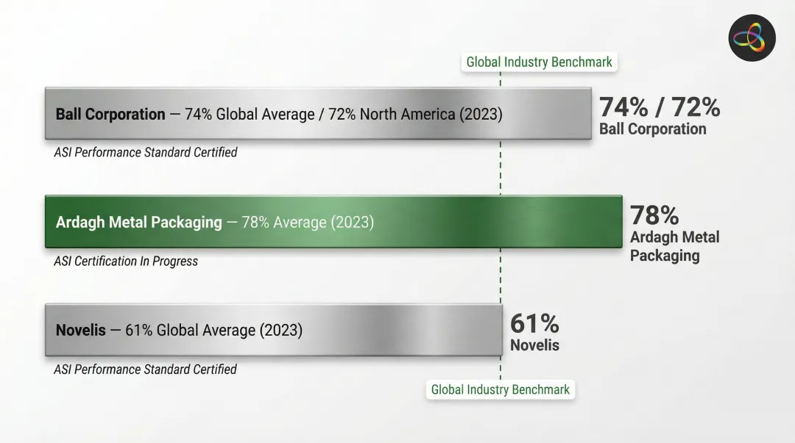Viewport: 795px width, 443px height.
Task: Click the lower Global Industry Benchmark label
Action: 501,390
